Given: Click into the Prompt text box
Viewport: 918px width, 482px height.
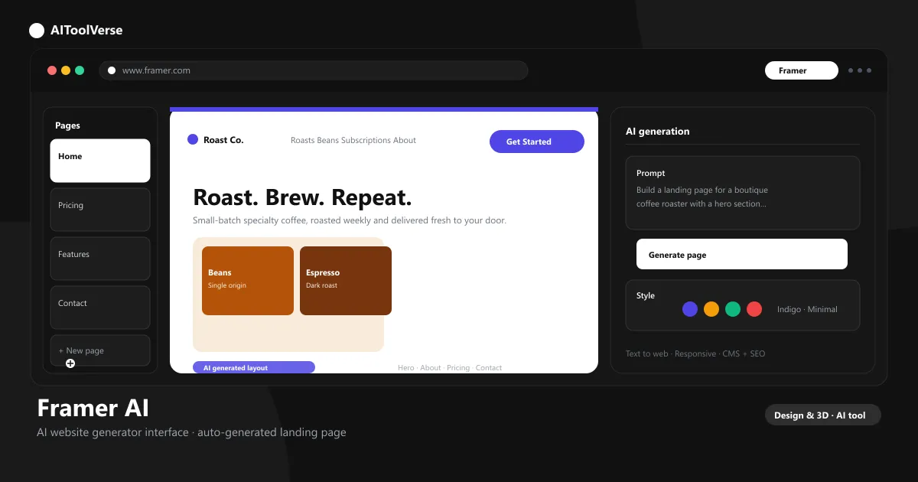Looking at the screenshot, I should click(x=743, y=193).
